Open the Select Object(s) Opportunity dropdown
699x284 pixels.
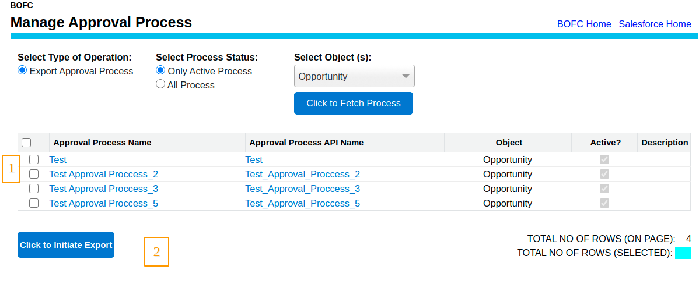click(354, 76)
